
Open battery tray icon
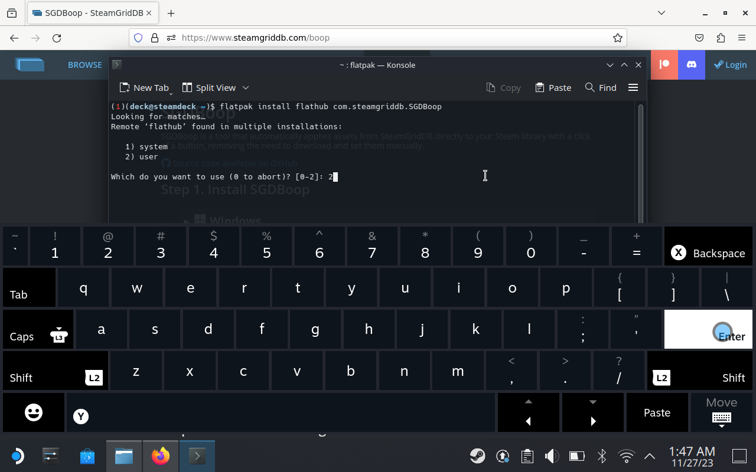tap(576, 456)
